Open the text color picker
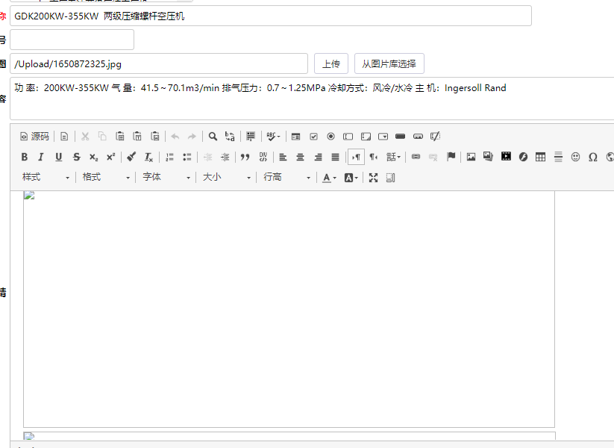614x448 pixels. 328,178
